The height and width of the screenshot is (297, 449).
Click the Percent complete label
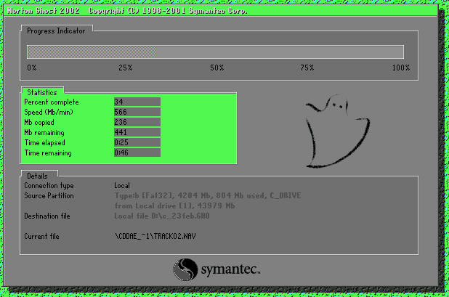pos(52,102)
